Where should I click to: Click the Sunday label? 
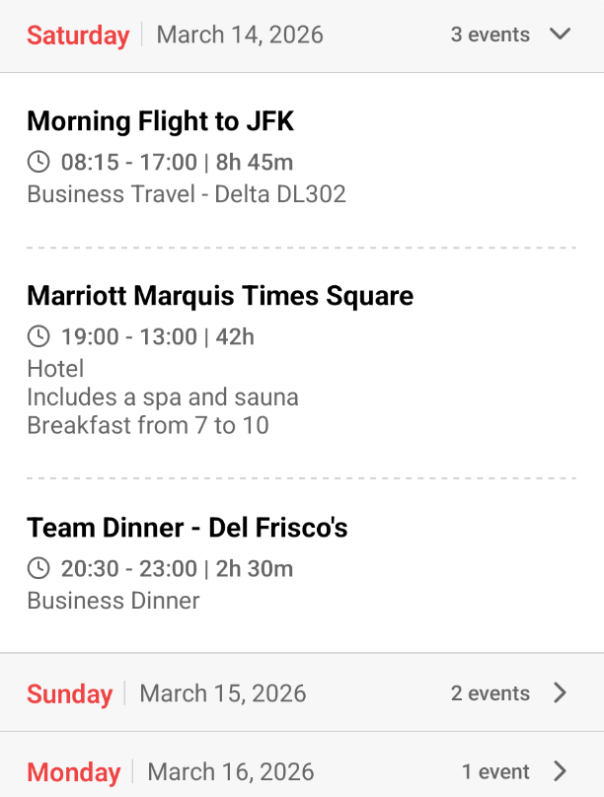(x=69, y=693)
